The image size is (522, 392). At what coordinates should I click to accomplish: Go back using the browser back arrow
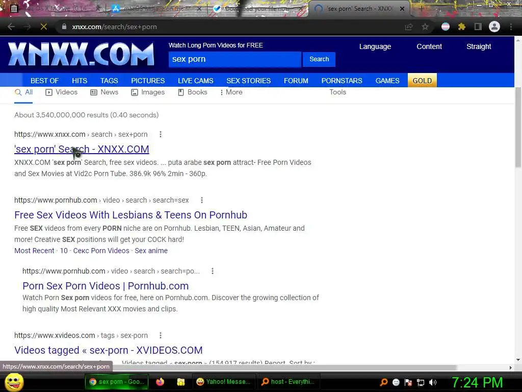(x=11, y=27)
